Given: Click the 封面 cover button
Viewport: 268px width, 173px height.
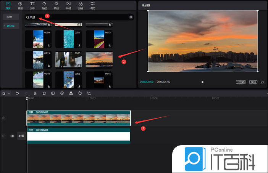Looking at the screenshot, I should [x=21, y=136].
